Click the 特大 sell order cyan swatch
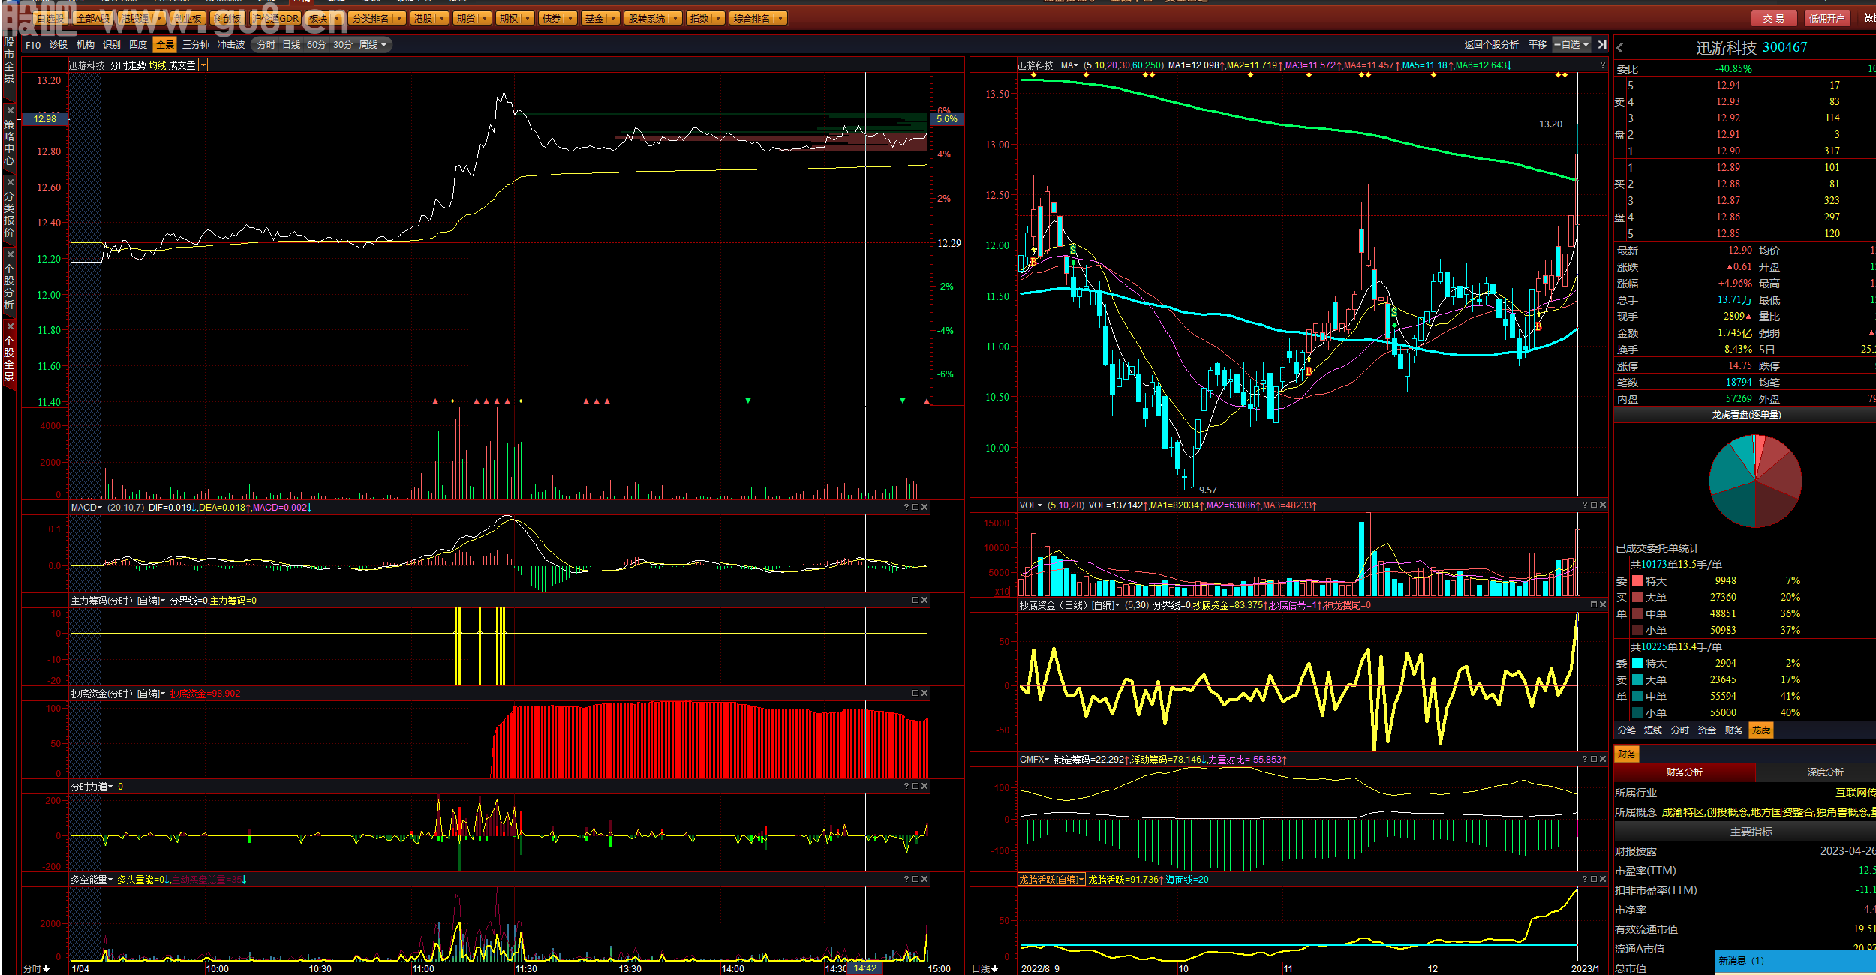The image size is (1876, 975). click(x=1637, y=664)
